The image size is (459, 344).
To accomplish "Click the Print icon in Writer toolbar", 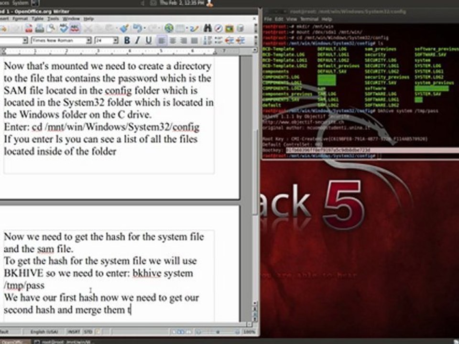I will tap(40, 28).
